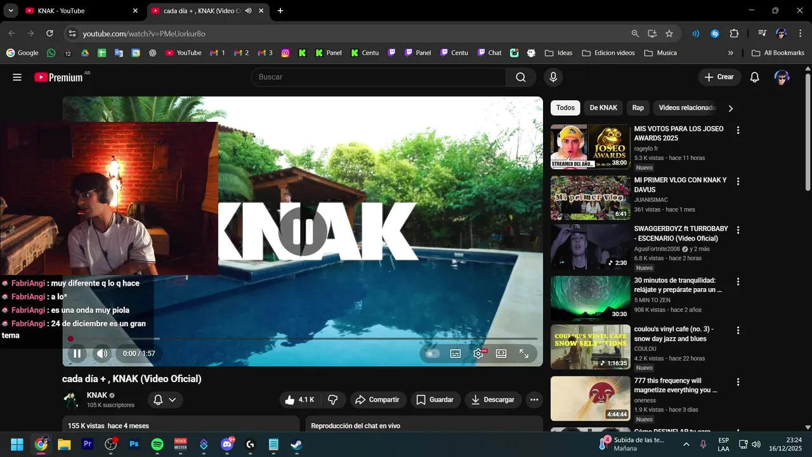
Task: Open the Instagram bookmark icon
Action: point(285,53)
